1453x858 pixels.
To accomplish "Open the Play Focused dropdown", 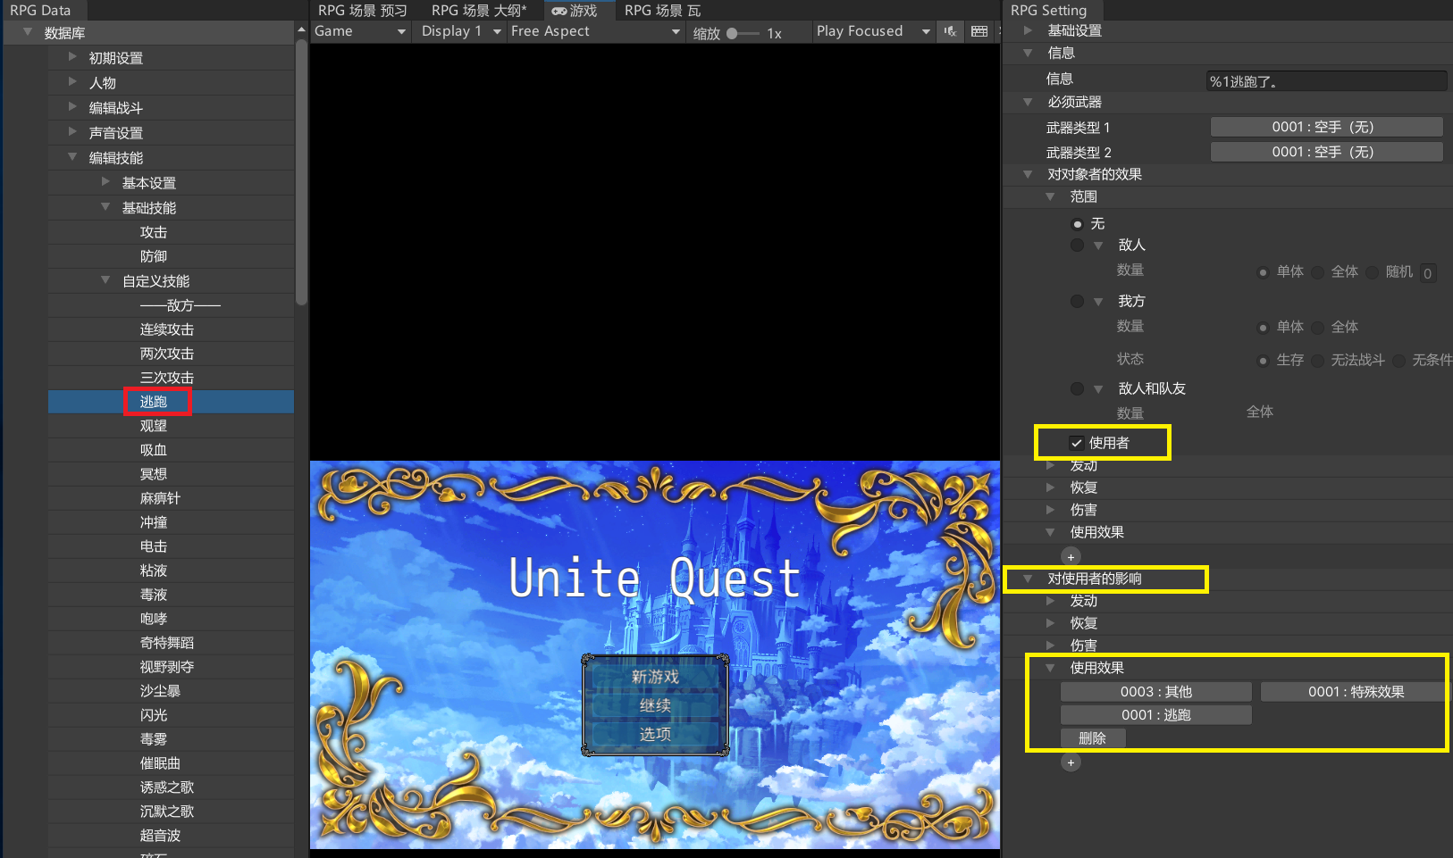I will tap(872, 31).
